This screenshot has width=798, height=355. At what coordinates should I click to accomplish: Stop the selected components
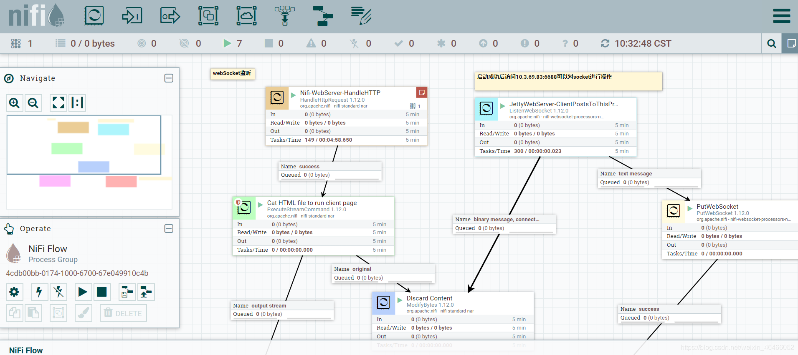(x=102, y=292)
